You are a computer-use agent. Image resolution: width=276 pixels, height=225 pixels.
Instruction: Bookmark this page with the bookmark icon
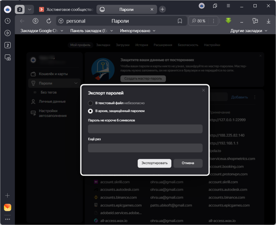click(x=180, y=21)
